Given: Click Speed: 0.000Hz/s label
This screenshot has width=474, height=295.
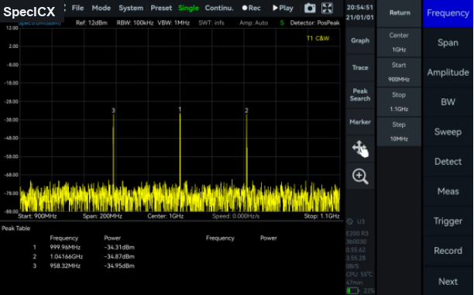Looking at the screenshot, I should coord(235,216).
